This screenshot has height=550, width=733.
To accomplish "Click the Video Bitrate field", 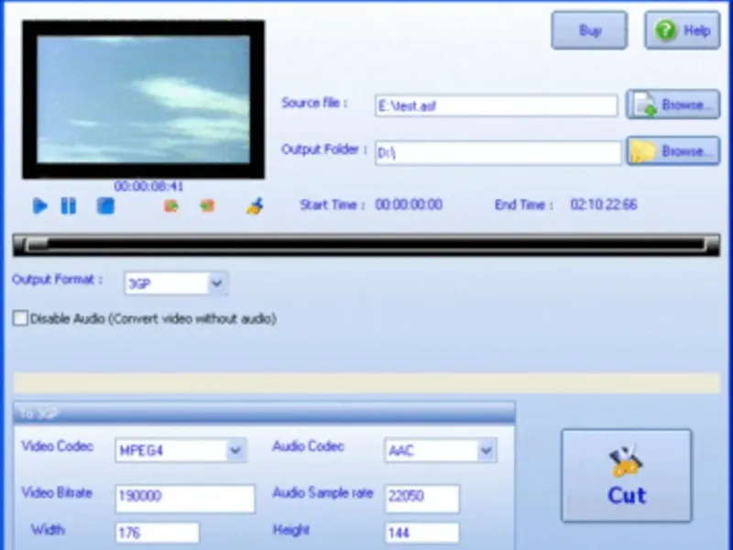I will click(x=185, y=498).
